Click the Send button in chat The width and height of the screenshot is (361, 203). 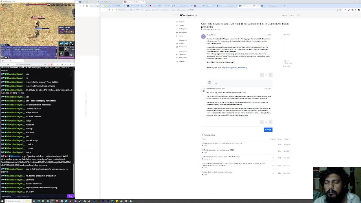pos(71,196)
